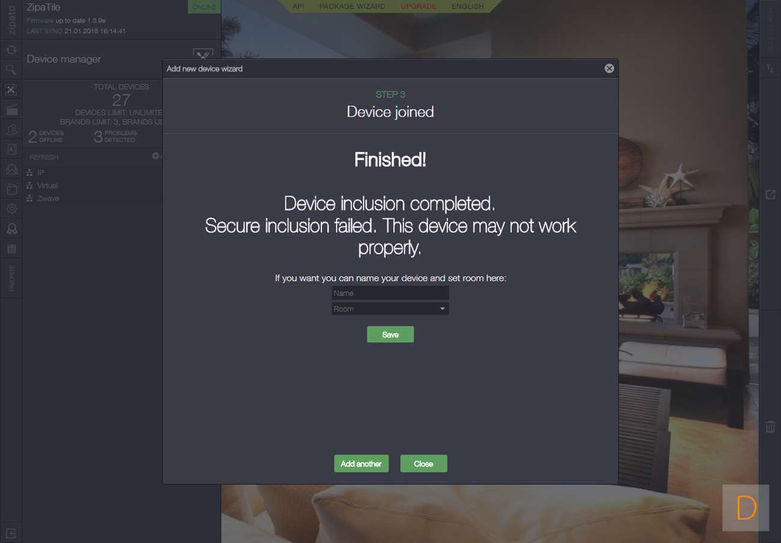Open the settings gear icon
The image size is (781, 543).
pos(11,209)
